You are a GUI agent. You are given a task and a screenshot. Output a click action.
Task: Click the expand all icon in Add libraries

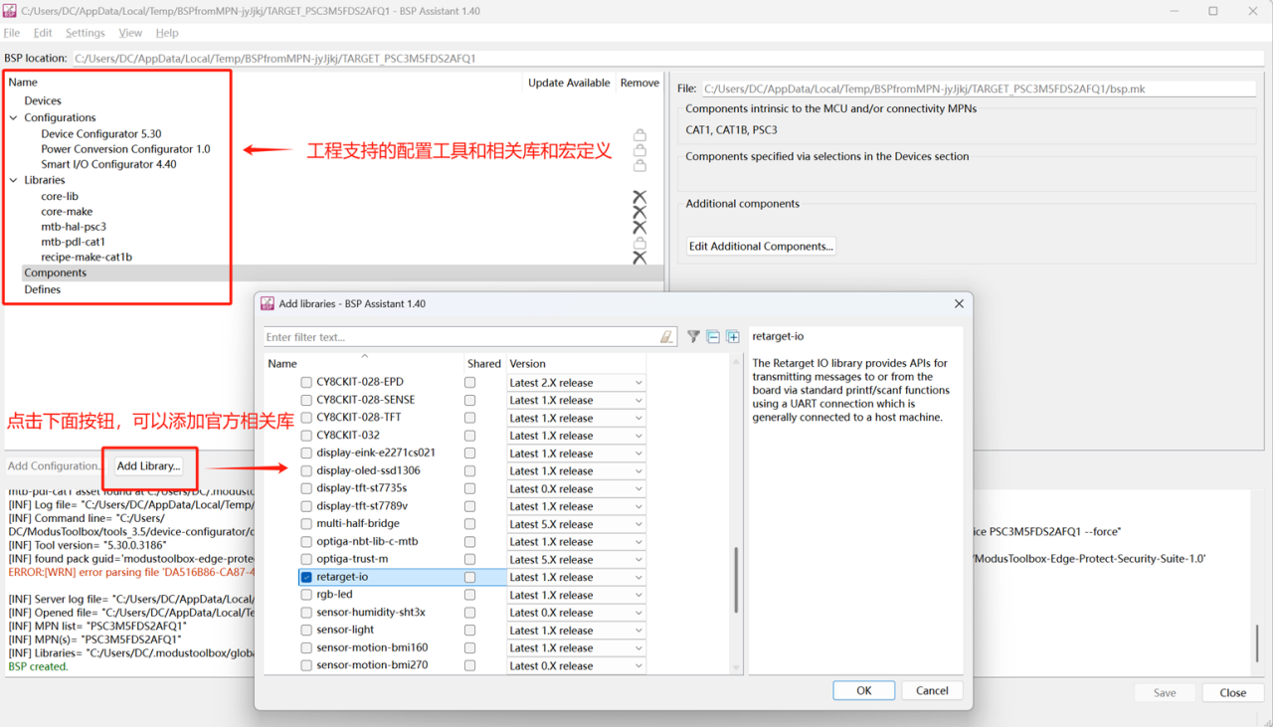[733, 337]
